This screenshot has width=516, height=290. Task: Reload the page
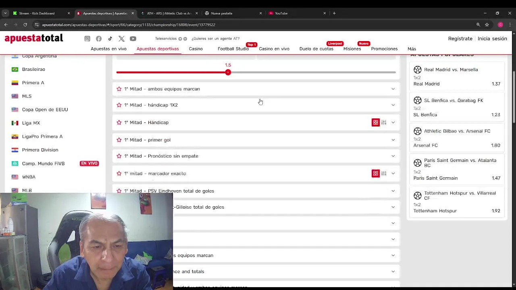point(25,25)
